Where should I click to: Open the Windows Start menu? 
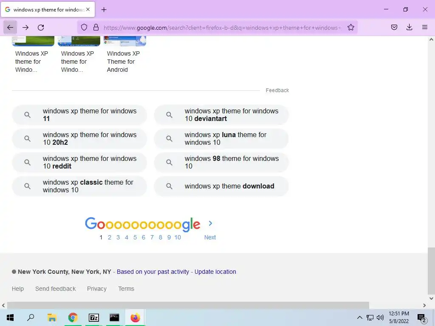(10, 318)
